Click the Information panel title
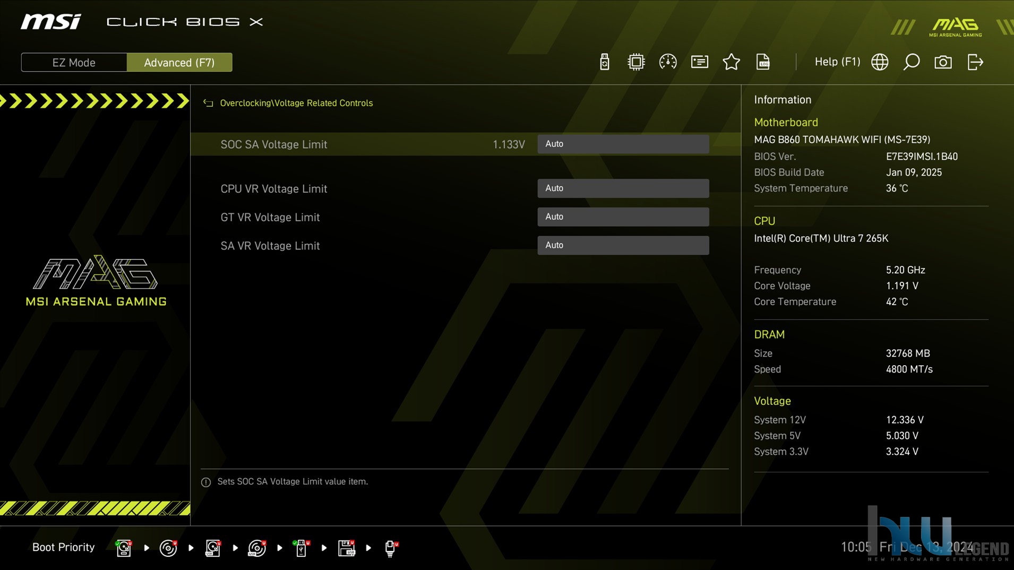The image size is (1014, 570). tap(783, 100)
